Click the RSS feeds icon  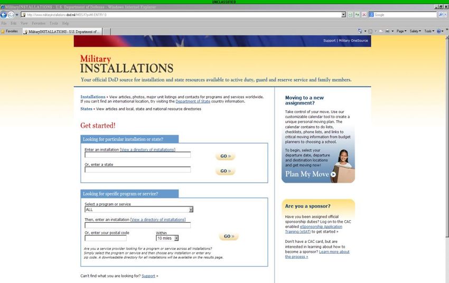(x=370, y=31)
